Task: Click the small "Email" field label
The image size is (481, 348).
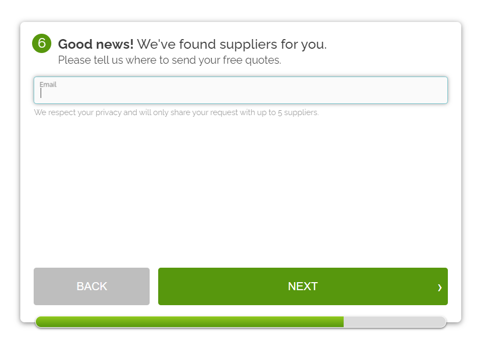Action: [48, 85]
